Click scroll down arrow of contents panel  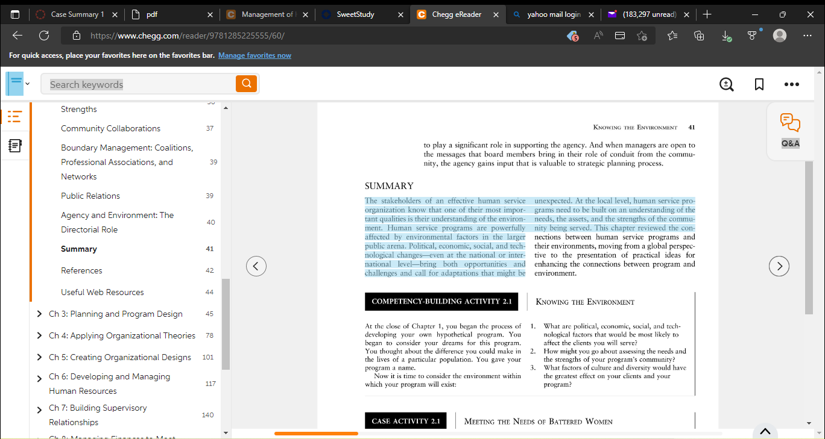226,433
